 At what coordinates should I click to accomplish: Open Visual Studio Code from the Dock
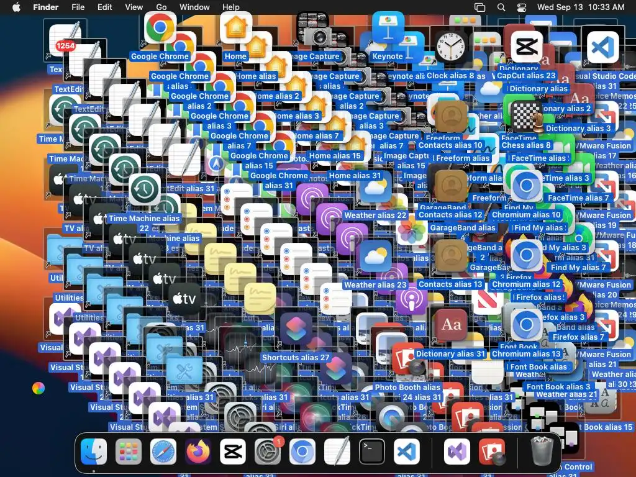click(x=407, y=452)
